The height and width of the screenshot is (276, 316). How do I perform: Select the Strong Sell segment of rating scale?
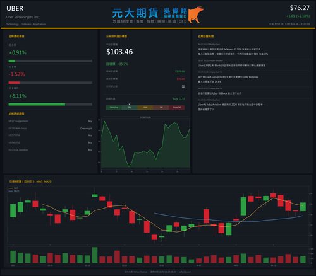[177, 108]
